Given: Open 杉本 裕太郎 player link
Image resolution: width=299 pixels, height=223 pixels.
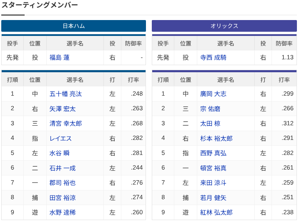Looking at the screenshot, I should (216, 138).
